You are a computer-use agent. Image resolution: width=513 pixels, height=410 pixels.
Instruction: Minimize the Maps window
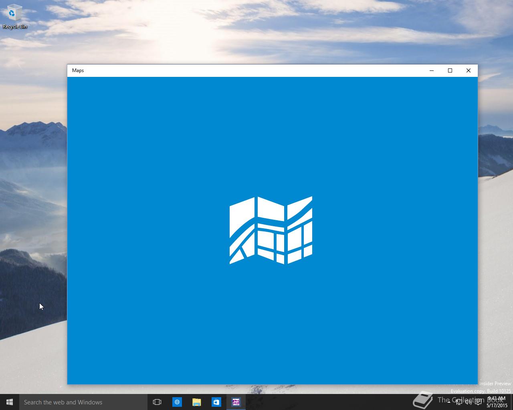coord(432,70)
